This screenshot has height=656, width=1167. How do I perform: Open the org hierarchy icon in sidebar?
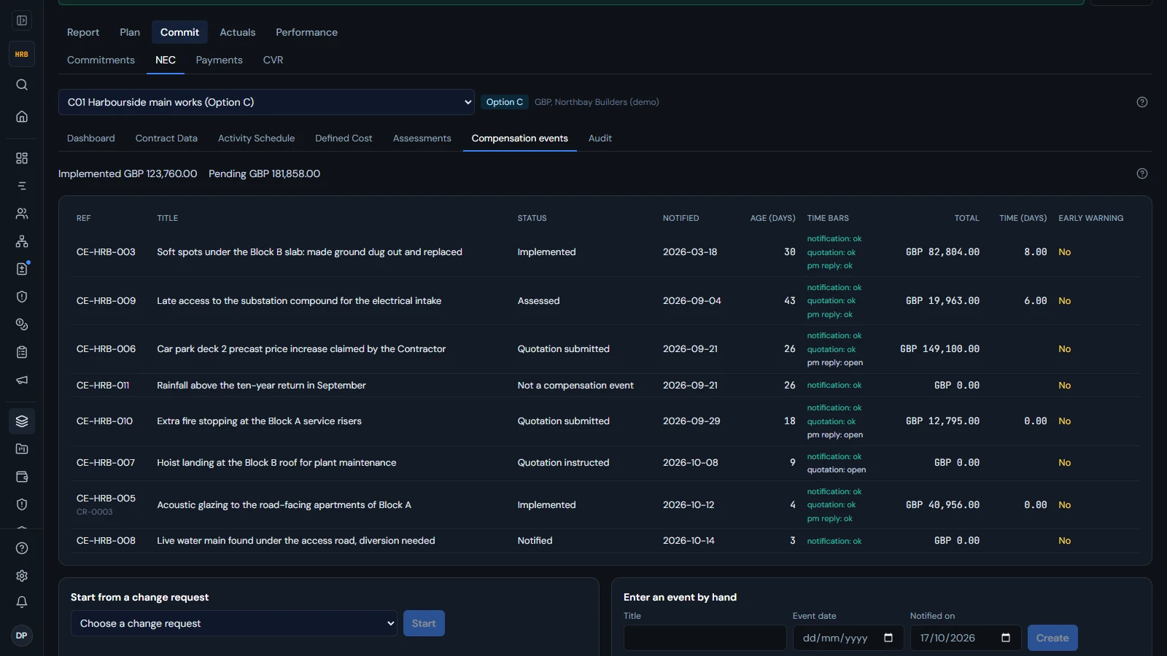click(x=22, y=241)
